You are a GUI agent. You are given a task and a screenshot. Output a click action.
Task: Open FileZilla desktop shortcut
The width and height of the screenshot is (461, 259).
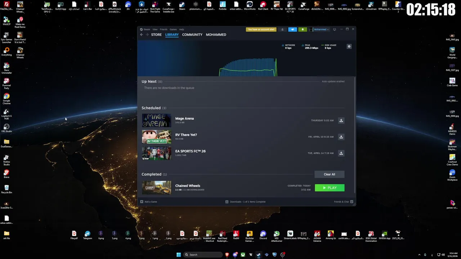(x=6, y=6)
